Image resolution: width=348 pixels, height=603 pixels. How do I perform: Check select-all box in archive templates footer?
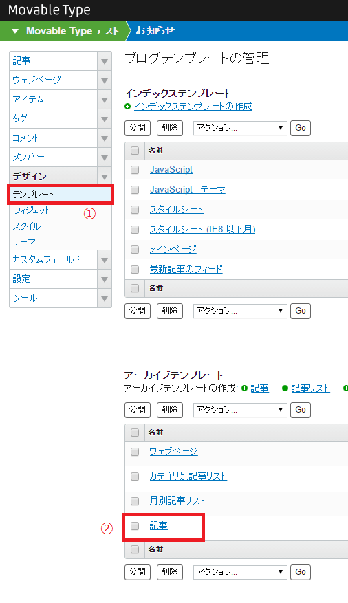(x=135, y=549)
